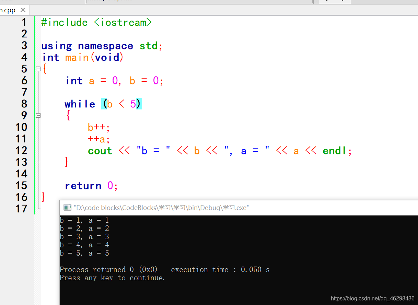Viewport: 418px width, 305px height.
Task: Click console output 'b = 1, a = 1'
Action: [84, 220]
